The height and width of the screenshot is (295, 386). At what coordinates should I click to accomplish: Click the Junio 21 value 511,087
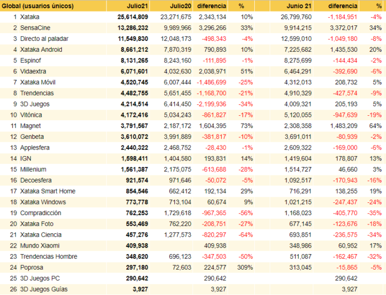301,256
